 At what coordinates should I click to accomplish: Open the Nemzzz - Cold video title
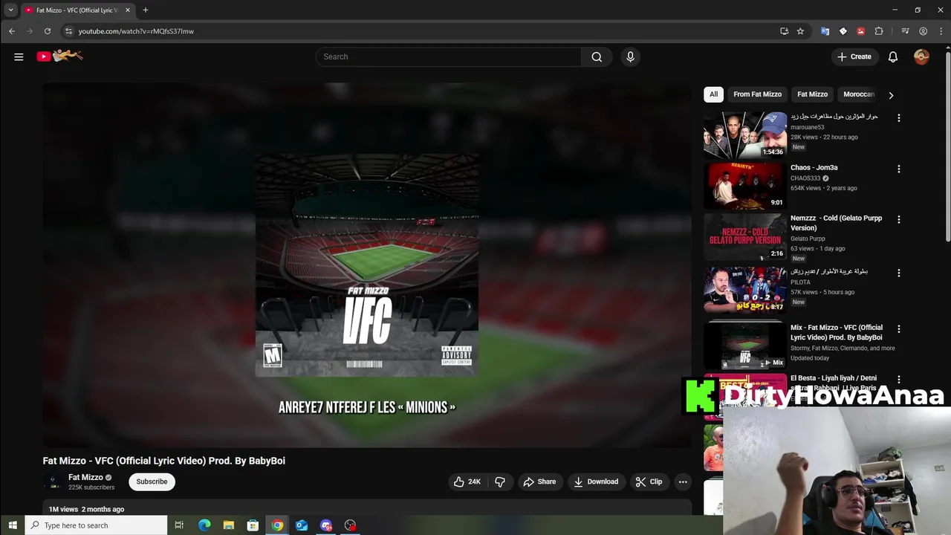837,223
